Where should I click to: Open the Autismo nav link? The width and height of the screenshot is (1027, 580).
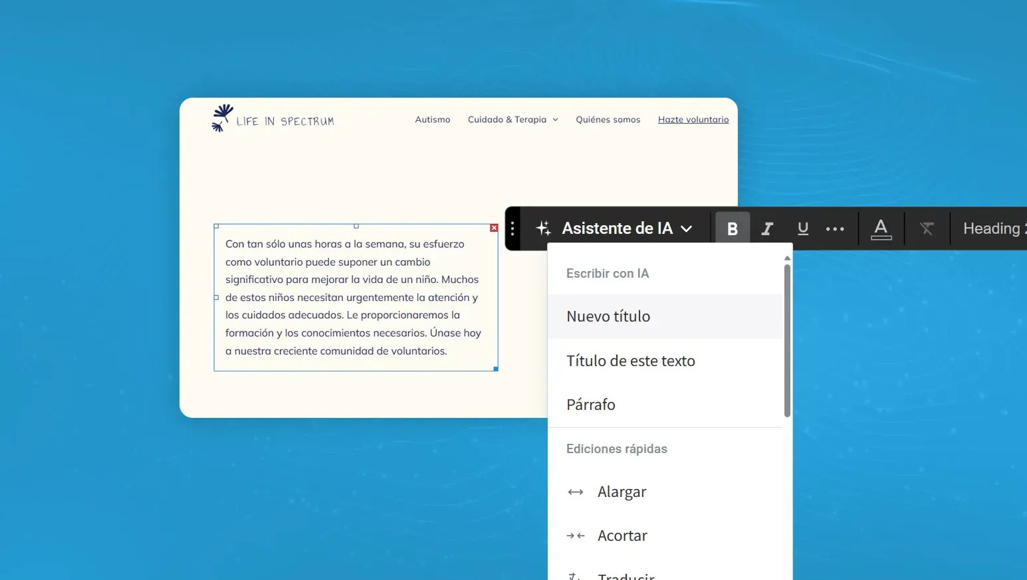pos(433,120)
